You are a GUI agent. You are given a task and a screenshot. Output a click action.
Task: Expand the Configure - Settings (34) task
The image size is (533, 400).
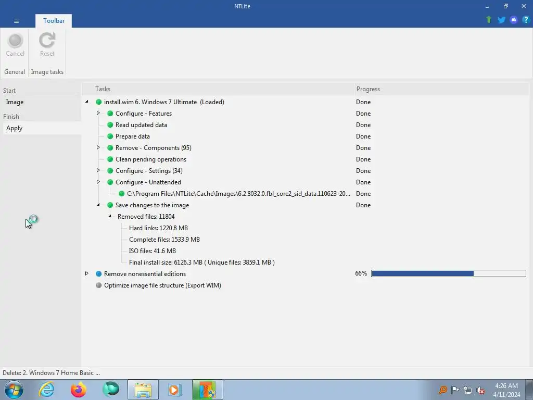pyautogui.click(x=98, y=170)
